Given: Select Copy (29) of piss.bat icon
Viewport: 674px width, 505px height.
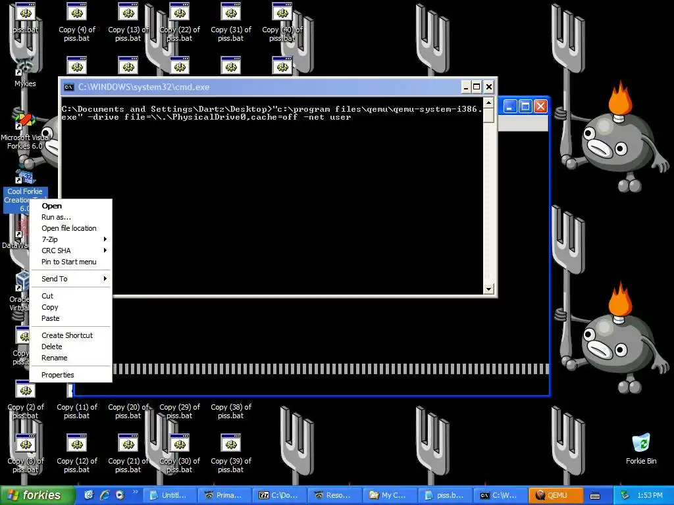Looking at the screenshot, I should point(180,410).
